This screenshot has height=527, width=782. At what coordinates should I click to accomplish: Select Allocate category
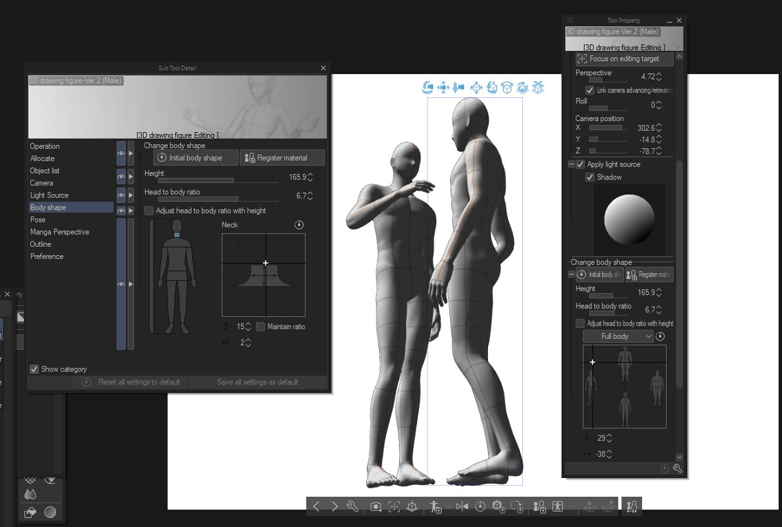click(x=42, y=158)
